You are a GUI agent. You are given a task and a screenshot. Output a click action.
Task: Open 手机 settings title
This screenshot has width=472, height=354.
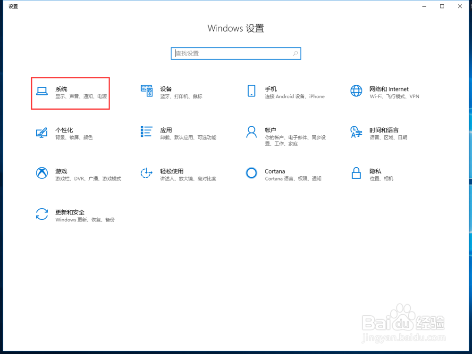tap(270, 89)
